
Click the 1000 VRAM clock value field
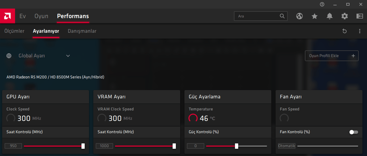pos(104,146)
